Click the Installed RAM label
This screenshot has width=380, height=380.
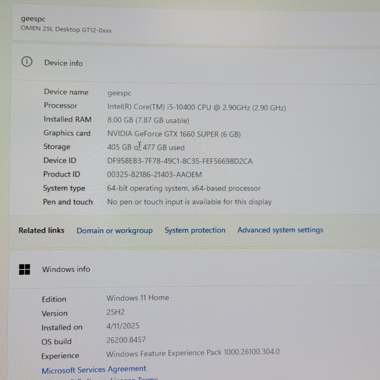click(x=68, y=119)
